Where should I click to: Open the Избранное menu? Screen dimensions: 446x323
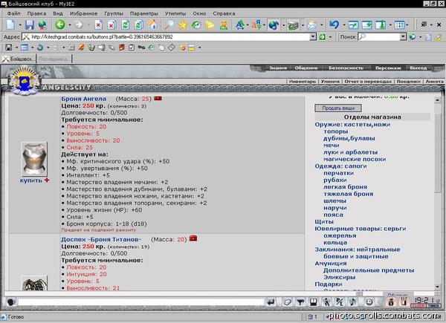[x=83, y=13]
